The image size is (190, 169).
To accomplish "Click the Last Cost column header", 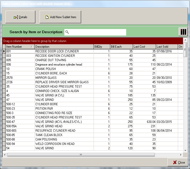I will pyautogui.click(x=144, y=47).
